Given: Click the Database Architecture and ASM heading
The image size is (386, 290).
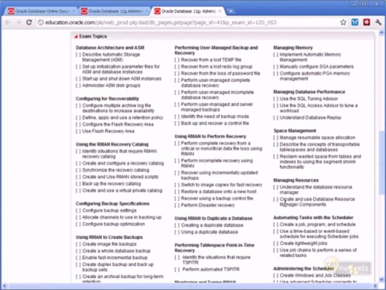Looking at the screenshot, I should click(x=110, y=48).
